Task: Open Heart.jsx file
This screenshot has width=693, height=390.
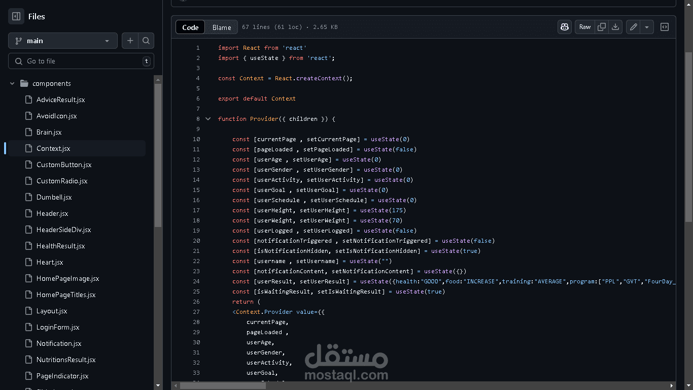Action: click(50, 262)
